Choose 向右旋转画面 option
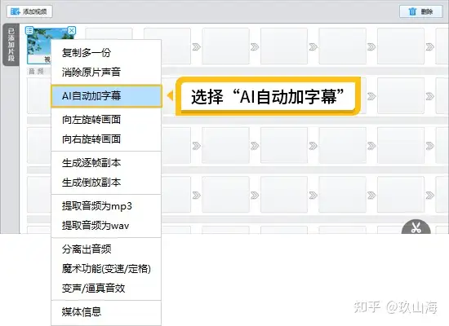The width and height of the screenshot is (449, 326). (106, 139)
